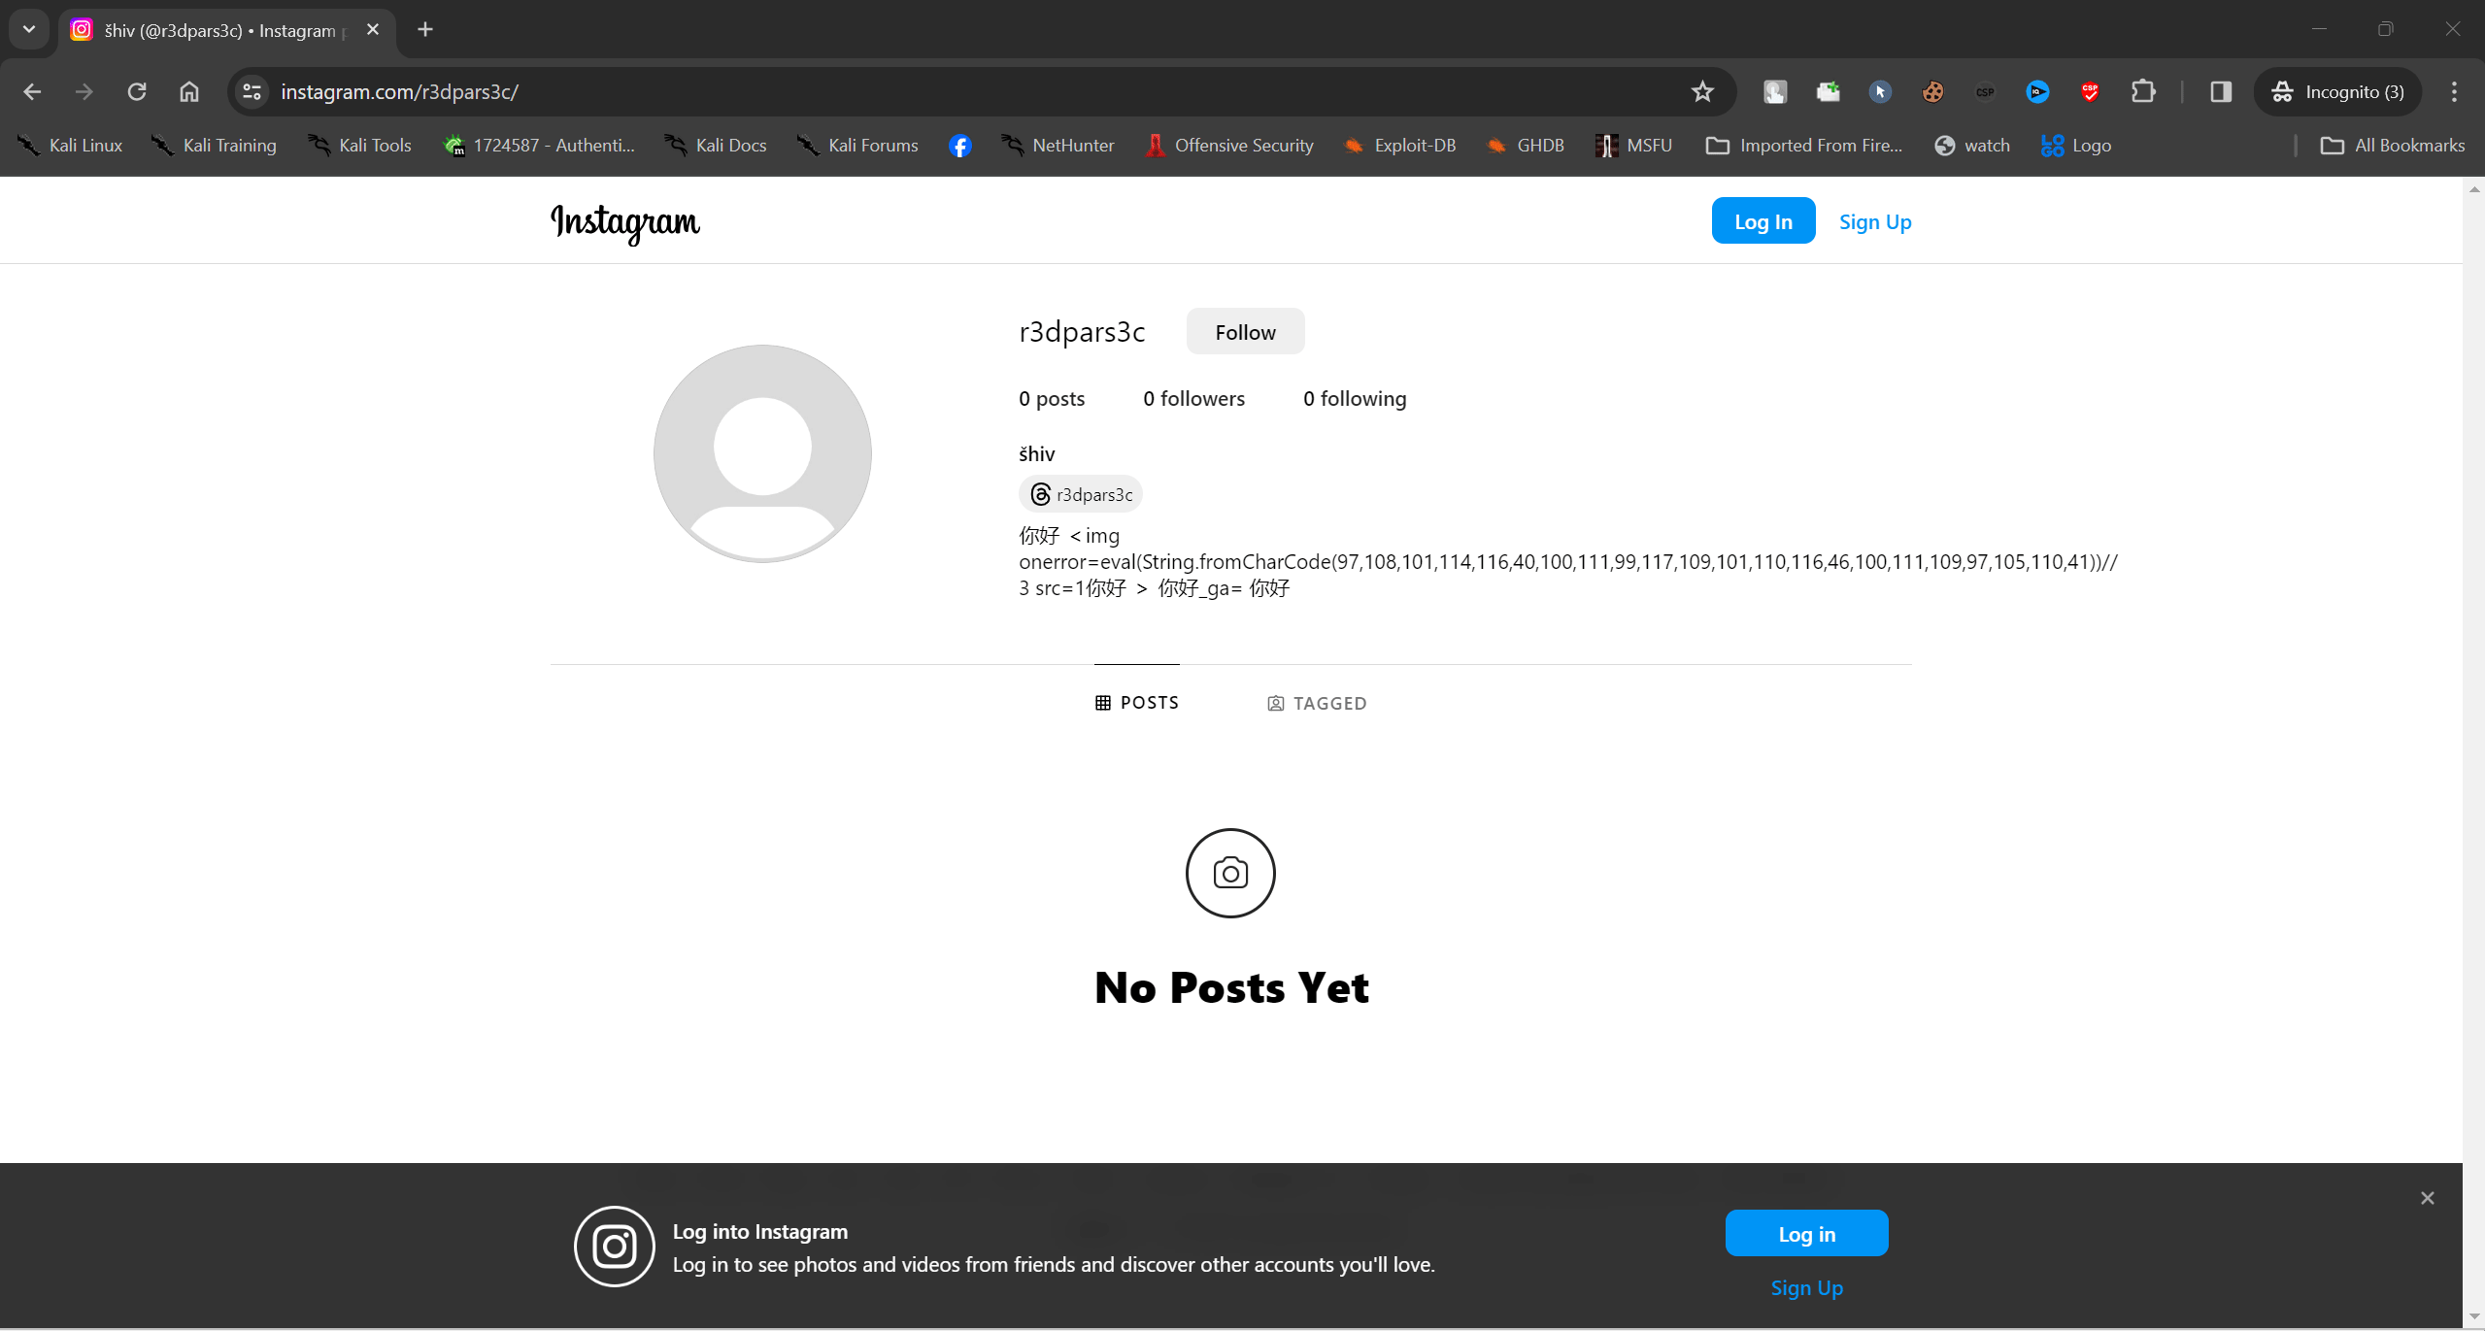
Task: Click the display name šhiv
Action: pos(1036,453)
